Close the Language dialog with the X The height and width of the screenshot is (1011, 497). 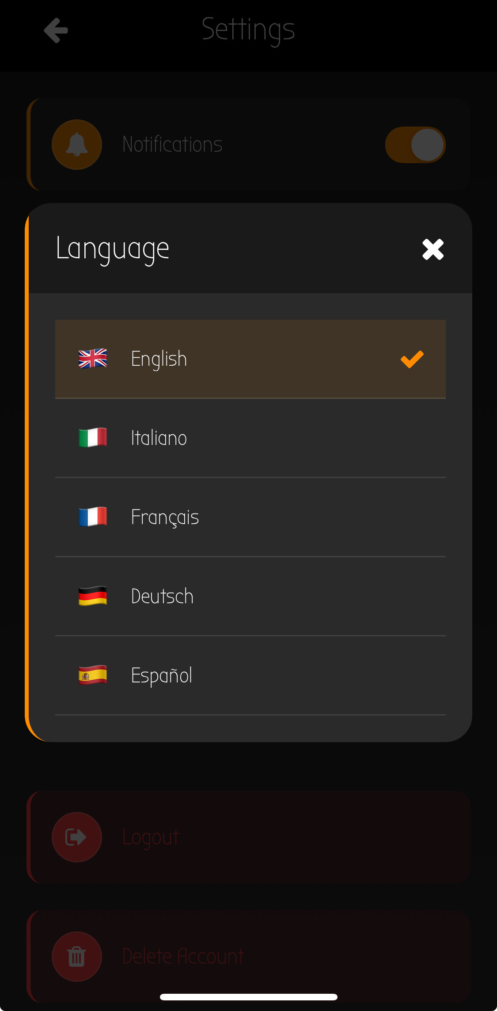pos(433,249)
